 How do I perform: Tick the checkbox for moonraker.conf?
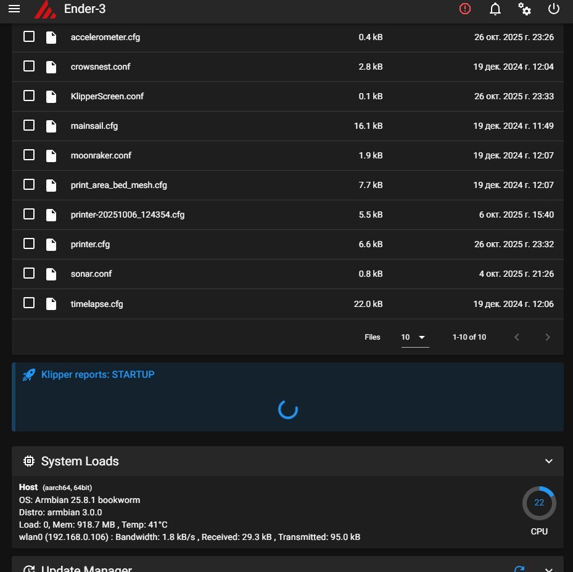click(x=29, y=155)
